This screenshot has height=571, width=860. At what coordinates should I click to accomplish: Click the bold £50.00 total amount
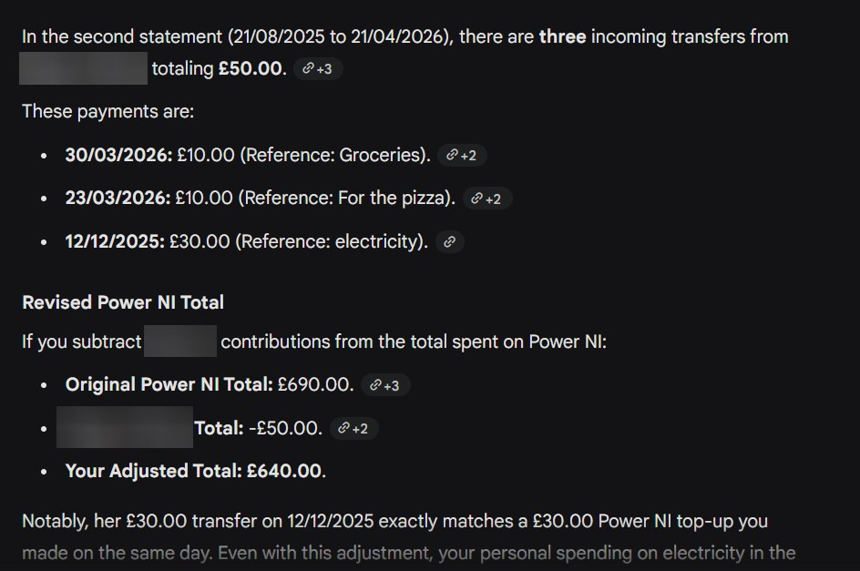coord(252,68)
